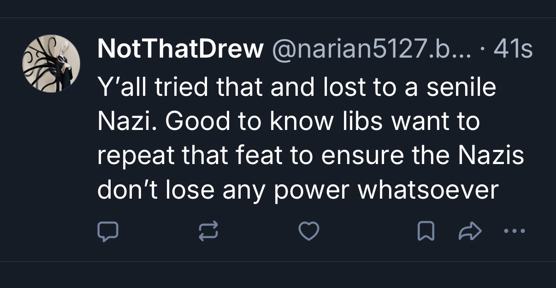
Task: Click the line starting "Nazi. Good to know"
Action: coord(289,121)
